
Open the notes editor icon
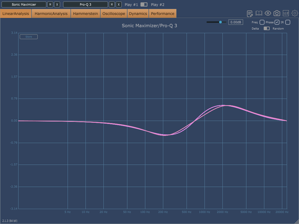[249, 14]
